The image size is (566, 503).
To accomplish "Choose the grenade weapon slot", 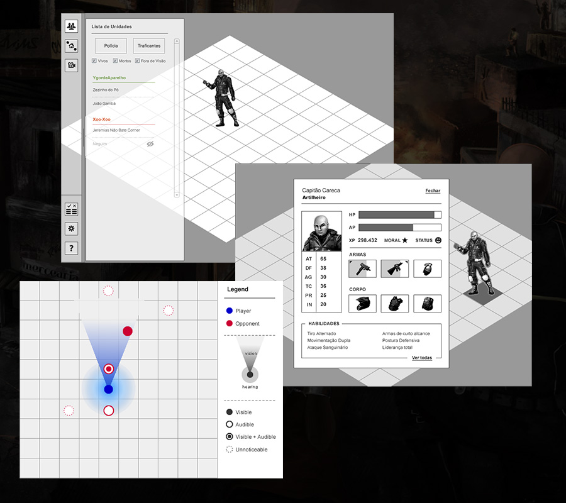I will tap(427, 268).
